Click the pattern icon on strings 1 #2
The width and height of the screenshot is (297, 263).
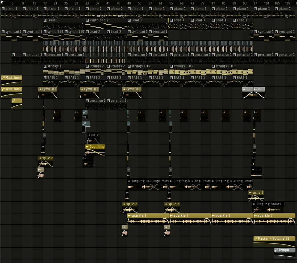pyautogui.click(x=129, y=66)
